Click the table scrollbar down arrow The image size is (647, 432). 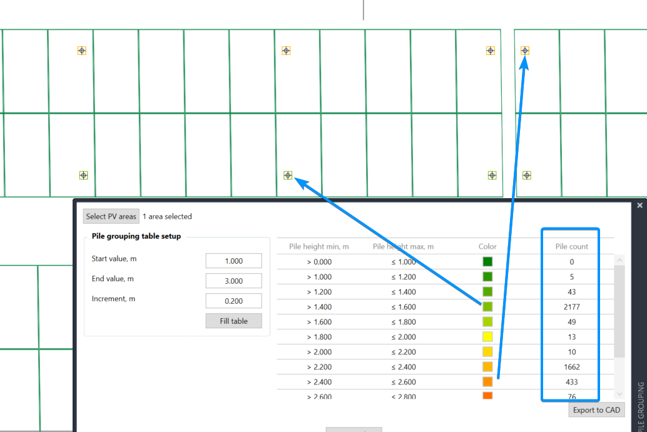619,394
